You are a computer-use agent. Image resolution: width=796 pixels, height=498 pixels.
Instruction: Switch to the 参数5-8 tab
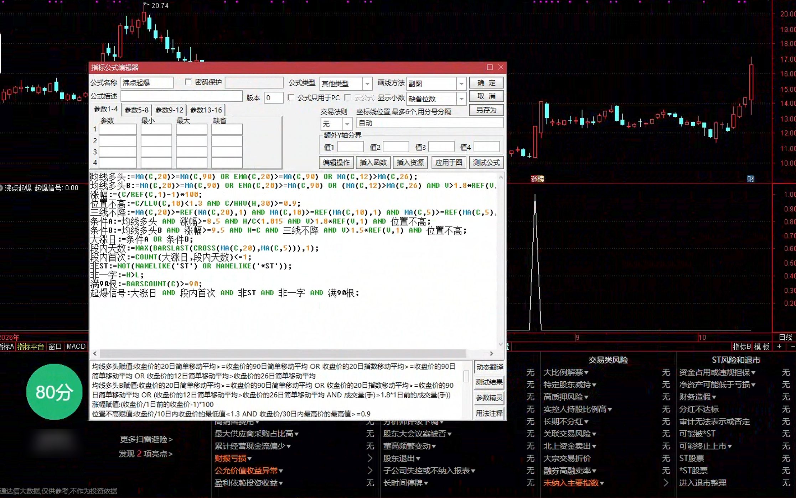[x=136, y=110]
